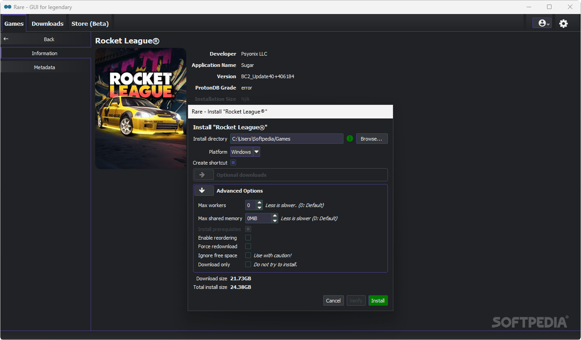This screenshot has width=581, height=340.
Task: Click the Rocket League® page heading
Action: coord(127,41)
